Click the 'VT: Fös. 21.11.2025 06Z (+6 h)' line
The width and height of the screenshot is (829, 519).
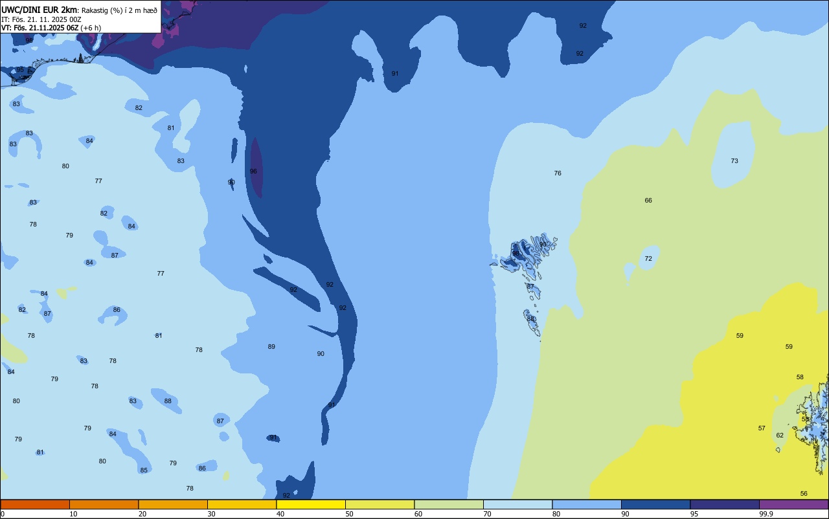[51, 28]
